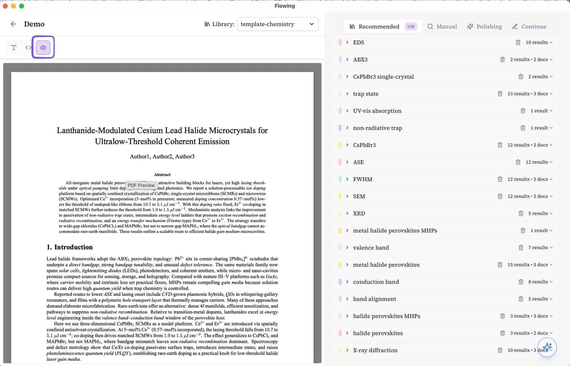The height and width of the screenshot is (366, 570).
Task: Select the halide perovskites MHPs label
Action: coord(387,316)
